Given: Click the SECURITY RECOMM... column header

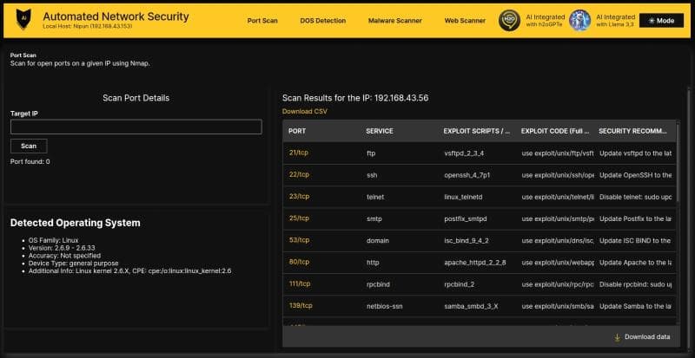Looking at the screenshot, I should (x=634, y=132).
